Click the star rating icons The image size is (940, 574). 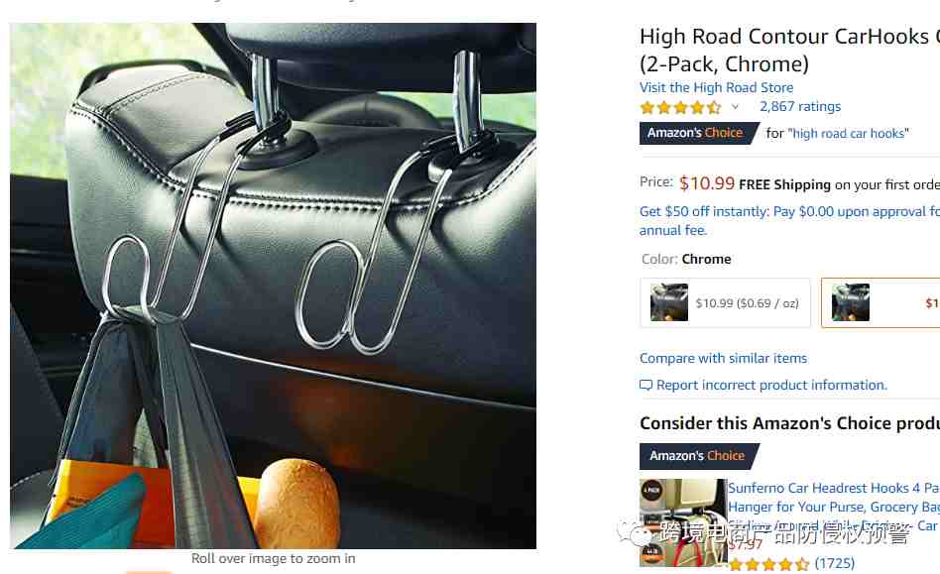tap(680, 108)
